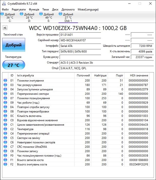Click status icon for C8 Помилки запису
Viewport: 156px width, 180px height.
click(5, 151)
